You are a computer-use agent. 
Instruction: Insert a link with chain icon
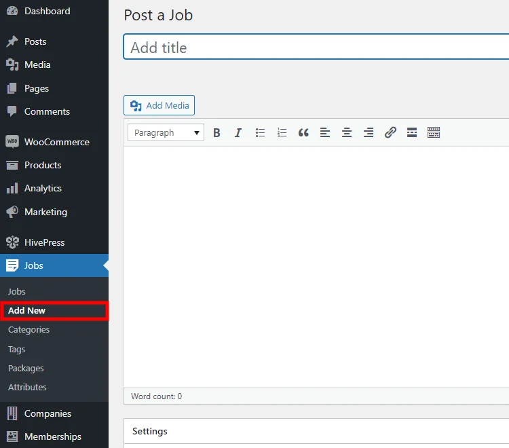pos(390,132)
